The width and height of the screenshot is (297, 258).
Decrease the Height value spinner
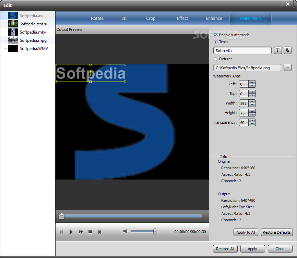pos(252,114)
